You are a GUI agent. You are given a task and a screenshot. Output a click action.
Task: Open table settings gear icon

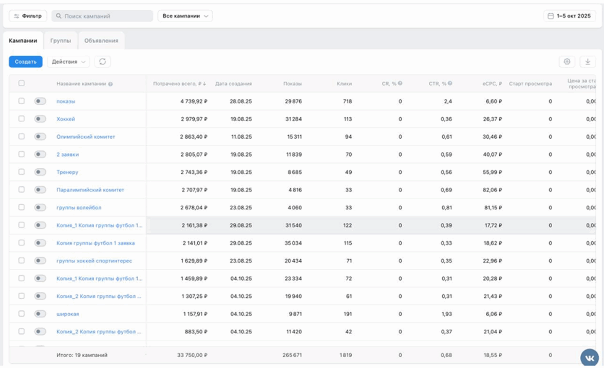pos(567,62)
